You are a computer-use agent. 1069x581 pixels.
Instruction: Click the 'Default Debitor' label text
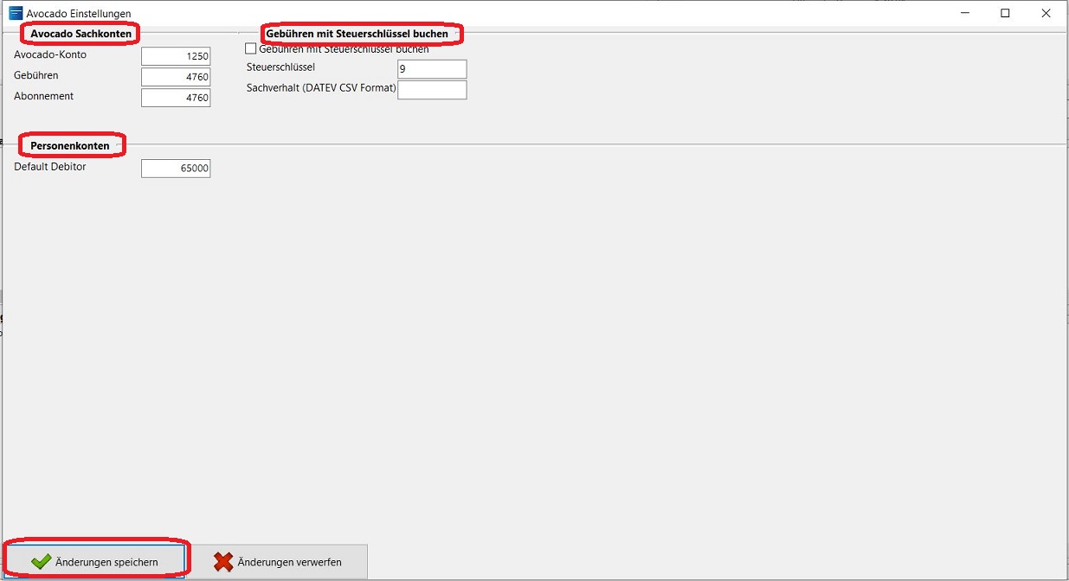[x=50, y=166]
